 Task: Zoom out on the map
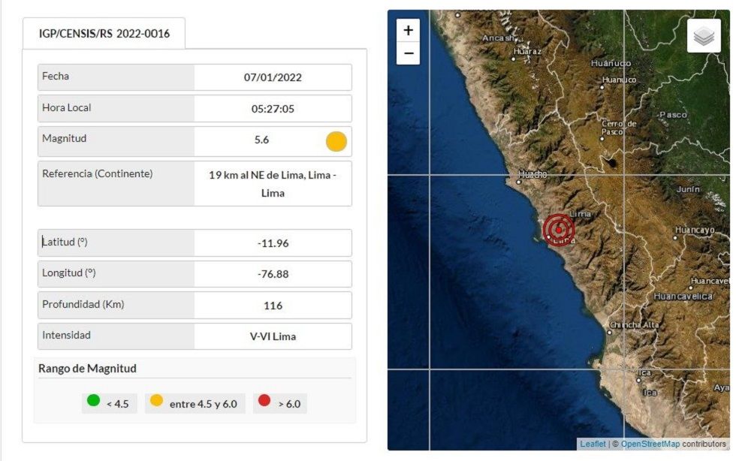pyautogui.click(x=408, y=53)
